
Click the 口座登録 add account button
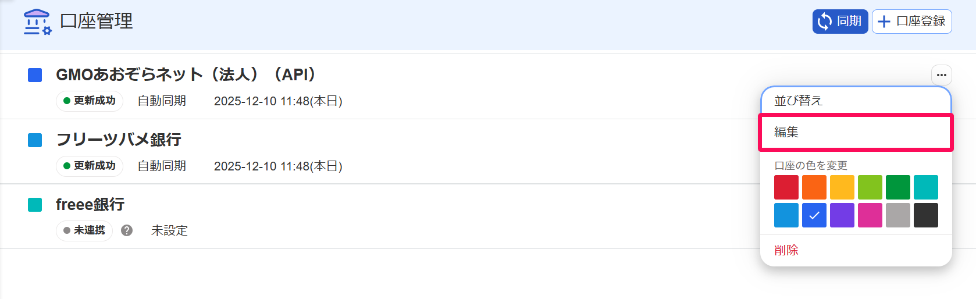tap(912, 22)
